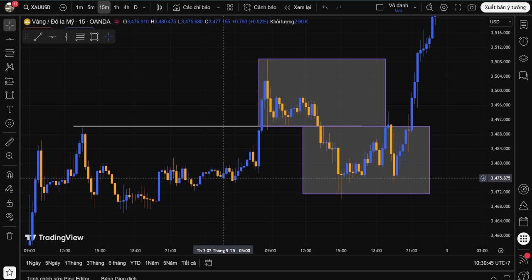Toggle magnet mode for drawings
The height and width of the screenshot is (280, 532).
click(x=9, y=175)
